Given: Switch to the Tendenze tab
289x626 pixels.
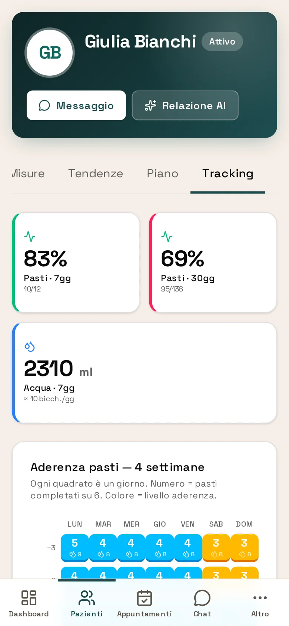Looking at the screenshot, I should (96, 174).
